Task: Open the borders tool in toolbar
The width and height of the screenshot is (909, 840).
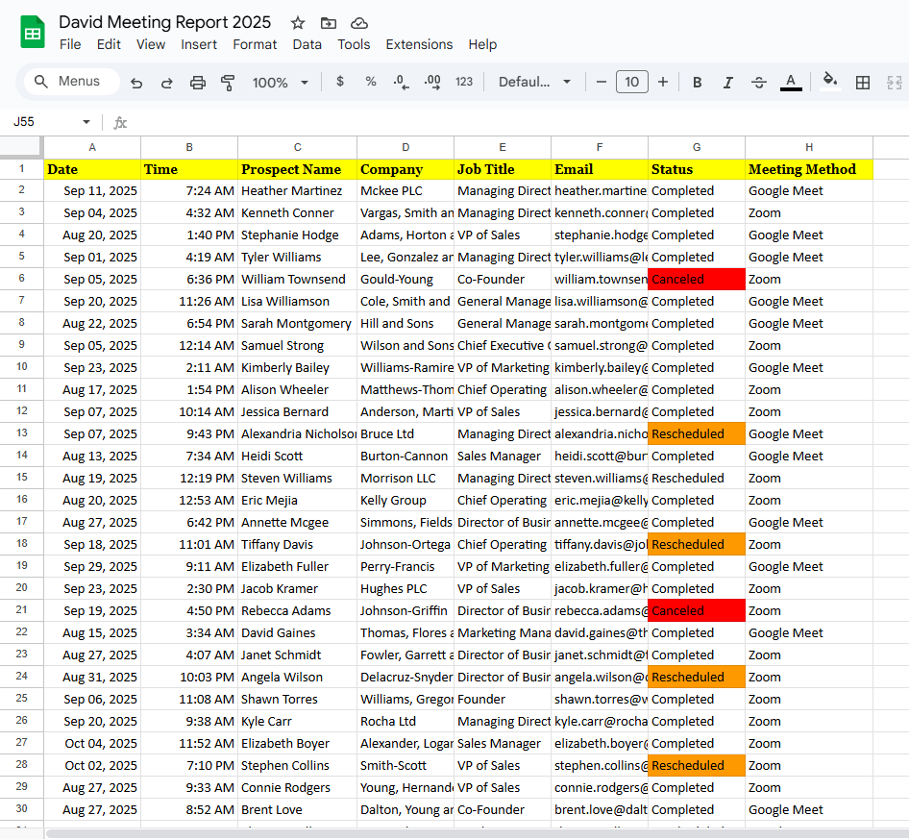Action: click(863, 83)
